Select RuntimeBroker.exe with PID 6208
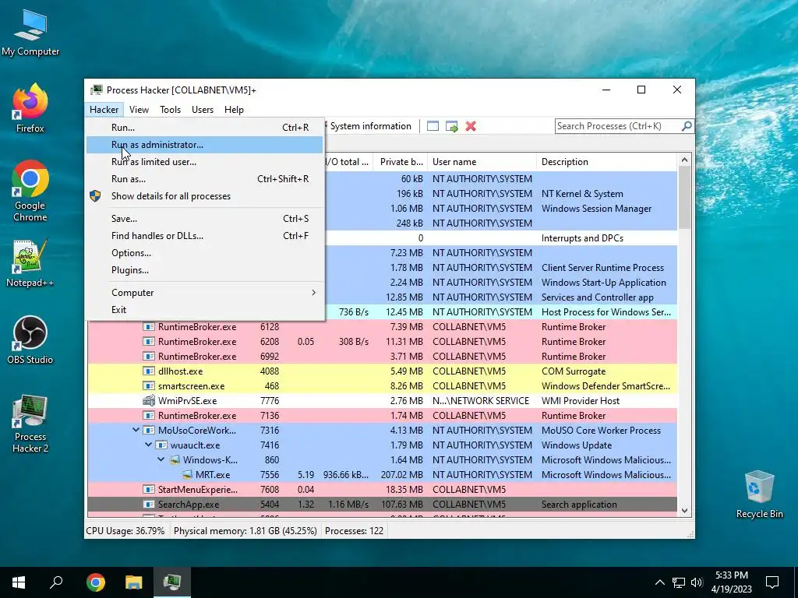This screenshot has width=798, height=598. click(x=382, y=342)
